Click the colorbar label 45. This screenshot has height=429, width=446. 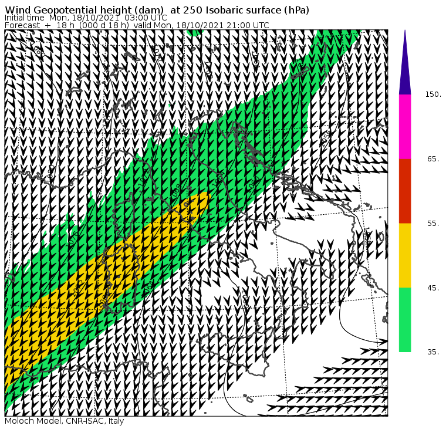(433, 288)
